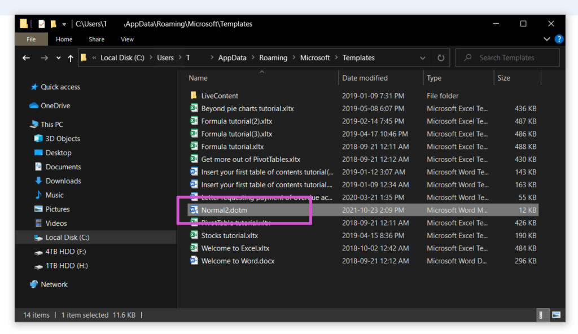Screen dimensions: 578x334
Task: Click AppData in the address breadcrumb
Action: coord(232,58)
